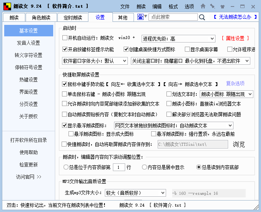Toggle 鼠标中键手势功能 checkbox
Viewport: 261px width, 212px height.
65,84
